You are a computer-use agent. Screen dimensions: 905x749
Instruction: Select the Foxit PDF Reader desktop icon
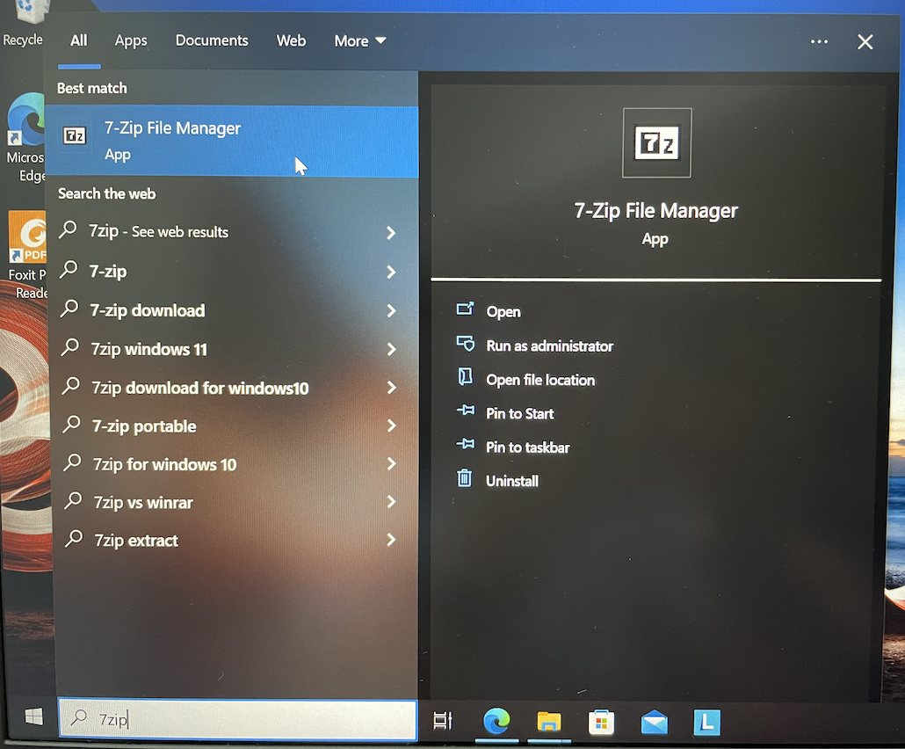click(27, 255)
